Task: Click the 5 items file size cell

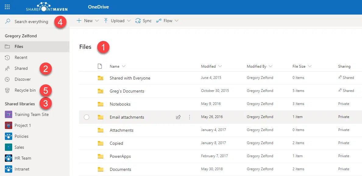Action: pyautogui.click(x=298, y=90)
